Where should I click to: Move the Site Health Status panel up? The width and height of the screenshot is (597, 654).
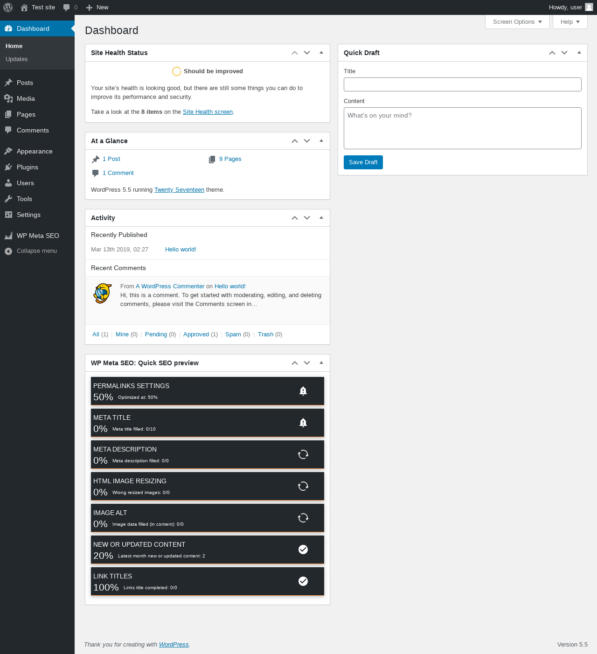click(x=295, y=53)
